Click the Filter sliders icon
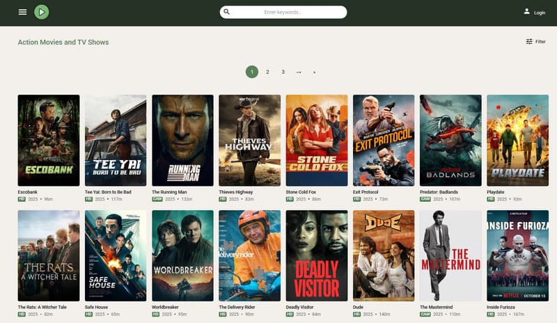The image size is (557, 323). 529,42
